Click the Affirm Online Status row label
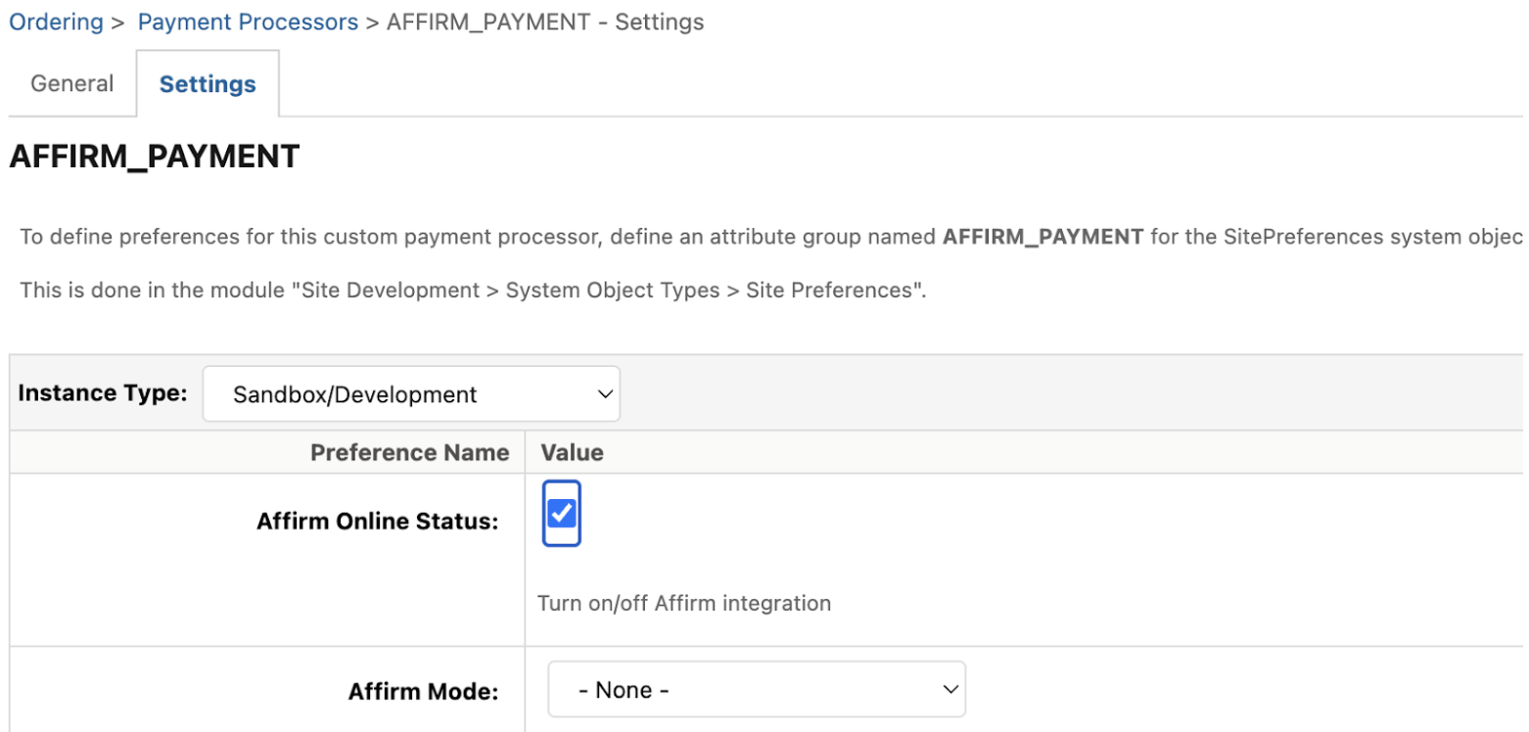Image resolution: width=1529 pixels, height=732 pixels. [x=378, y=521]
